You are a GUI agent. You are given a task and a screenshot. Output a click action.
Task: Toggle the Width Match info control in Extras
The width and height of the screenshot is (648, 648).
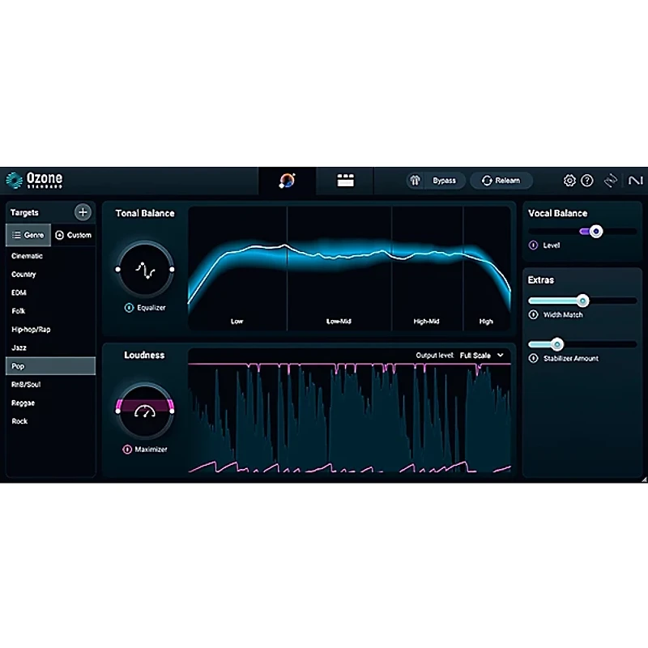tap(535, 315)
